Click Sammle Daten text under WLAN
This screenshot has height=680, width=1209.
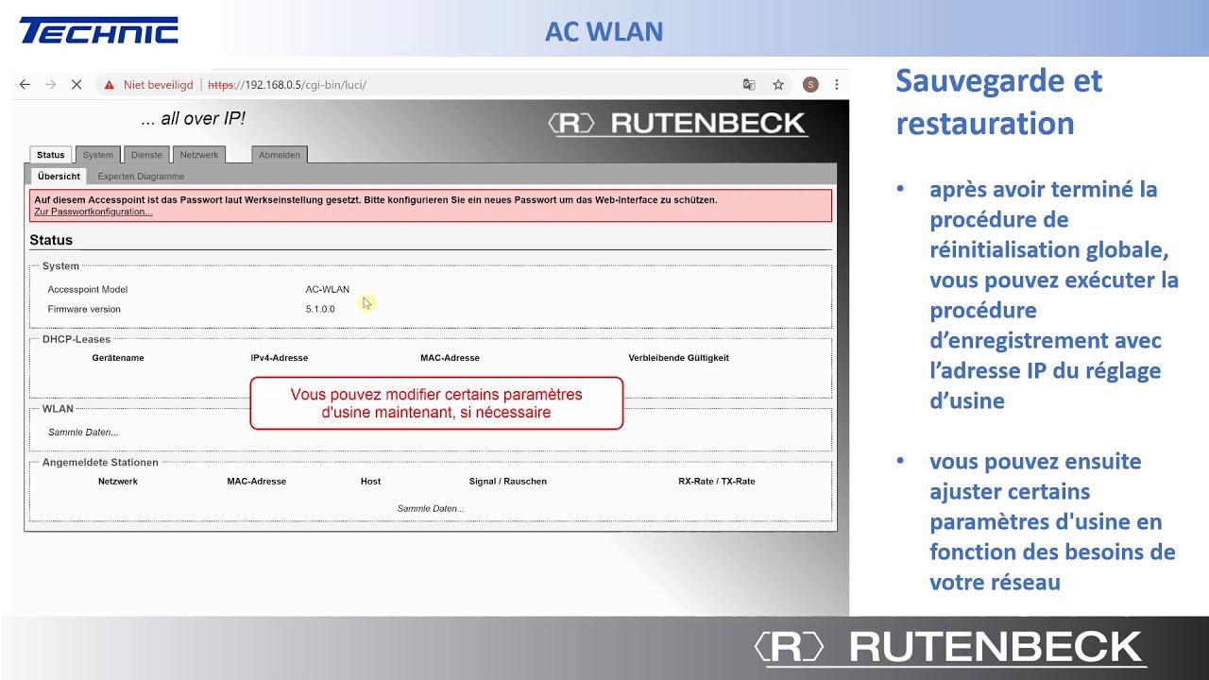(x=83, y=433)
